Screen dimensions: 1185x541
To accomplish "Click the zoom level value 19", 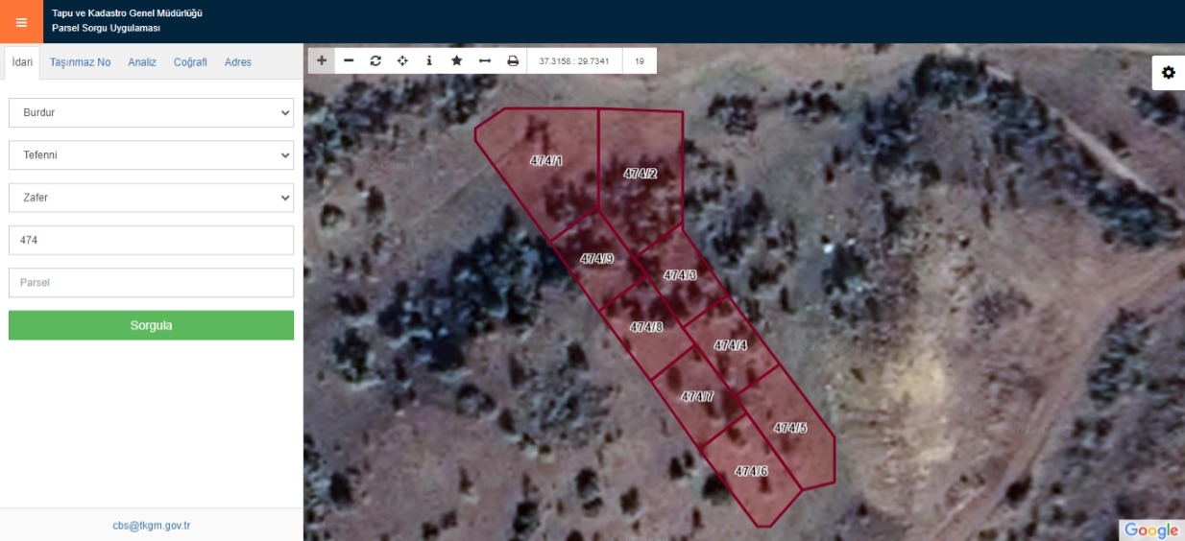I will (640, 60).
